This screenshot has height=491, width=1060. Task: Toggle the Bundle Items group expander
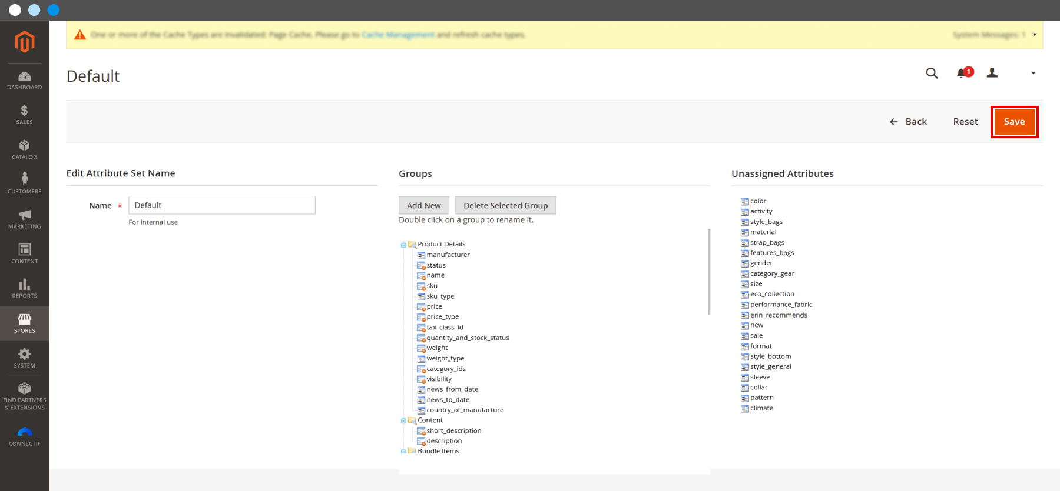click(x=403, y=452)
